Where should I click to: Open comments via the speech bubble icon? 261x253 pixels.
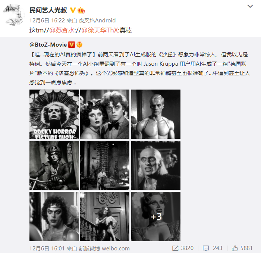tap(205, 248)
